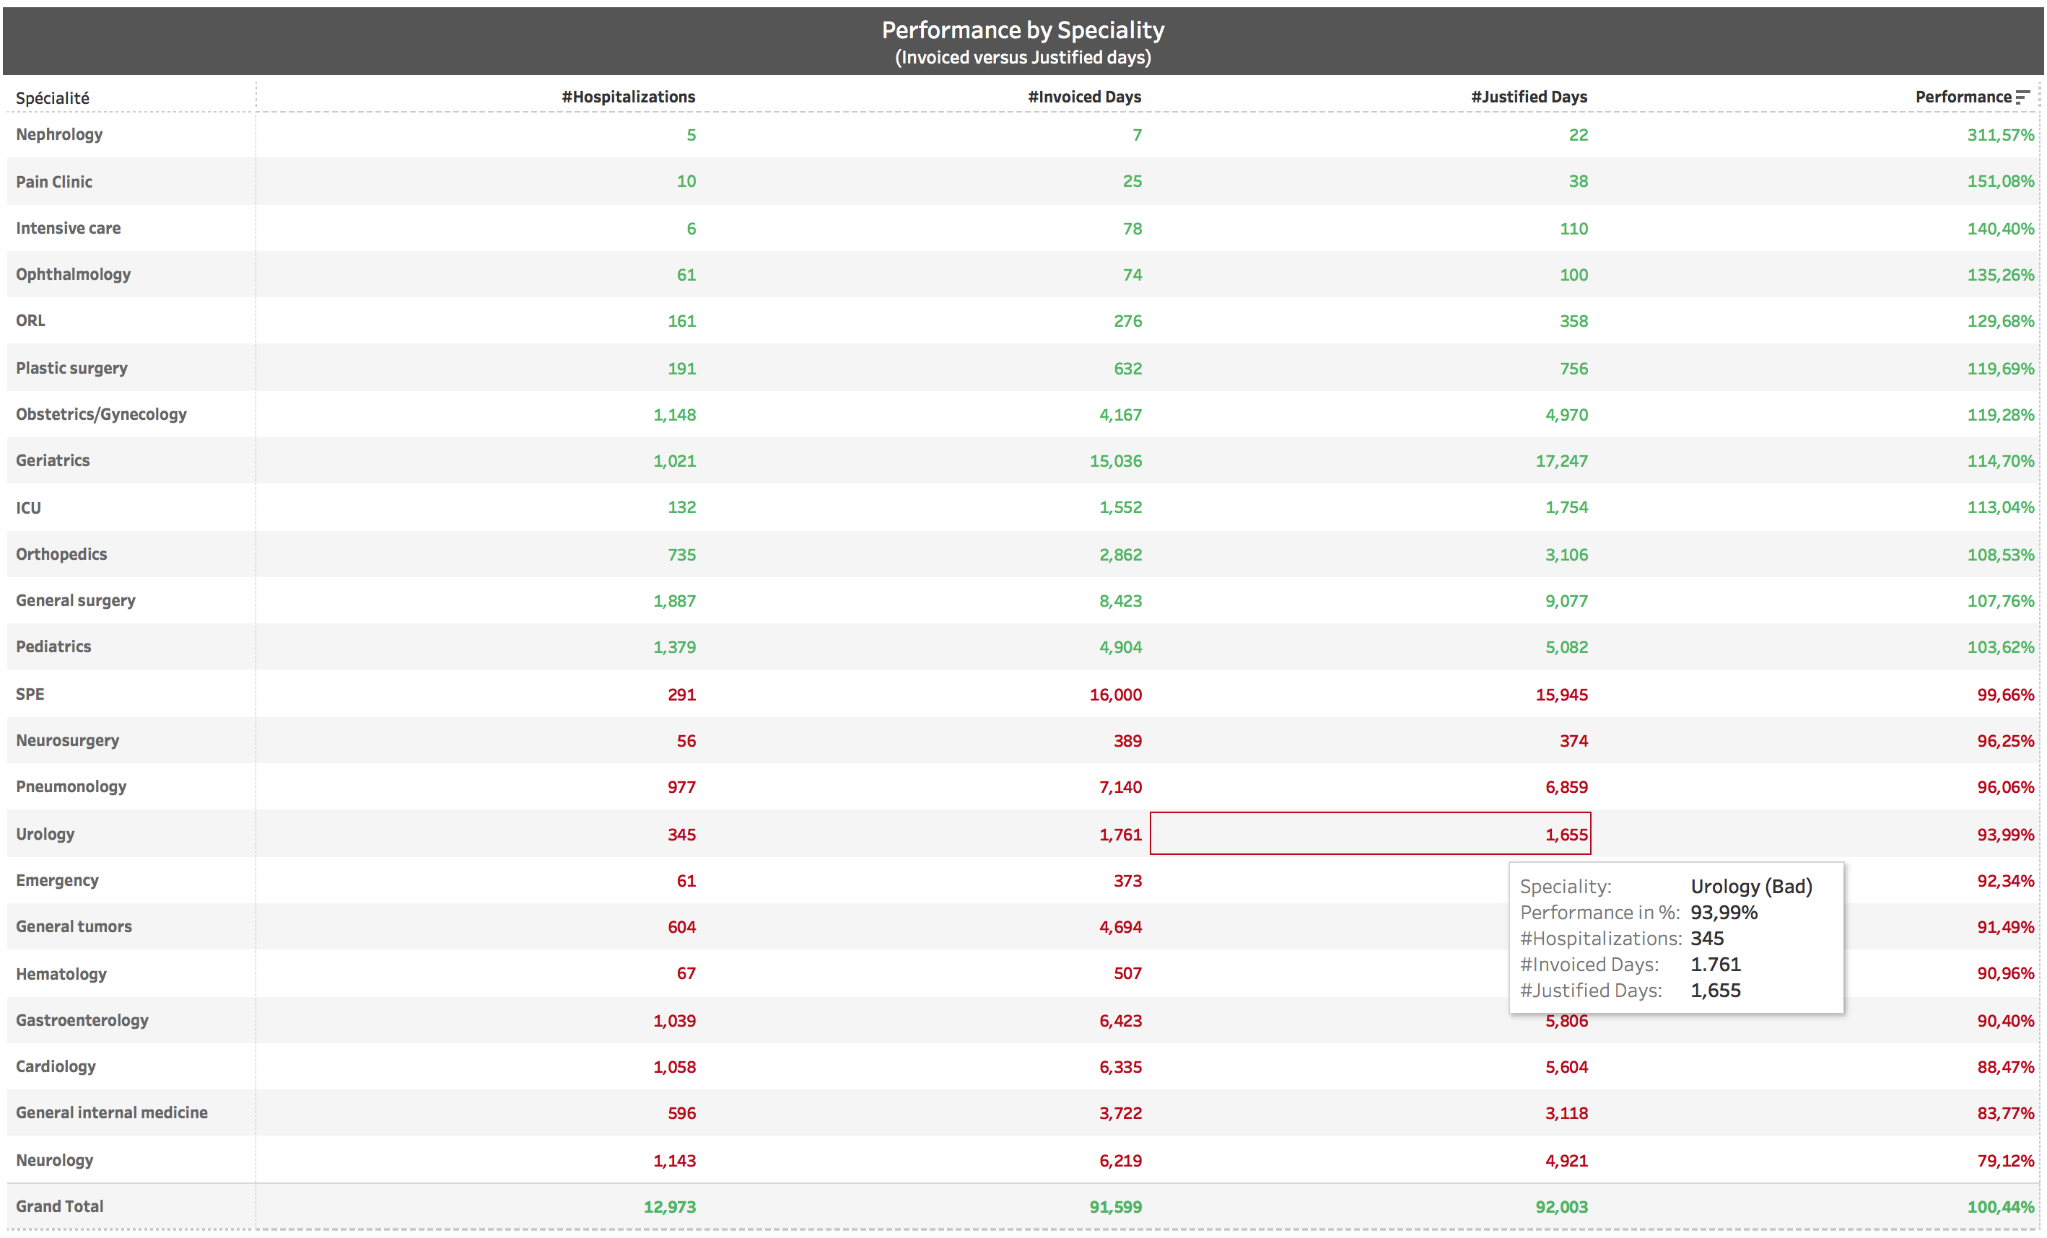Select the #Invoiced Days column header
This screenshot has height=1238, width=2047.
(x=1084, y=97)
